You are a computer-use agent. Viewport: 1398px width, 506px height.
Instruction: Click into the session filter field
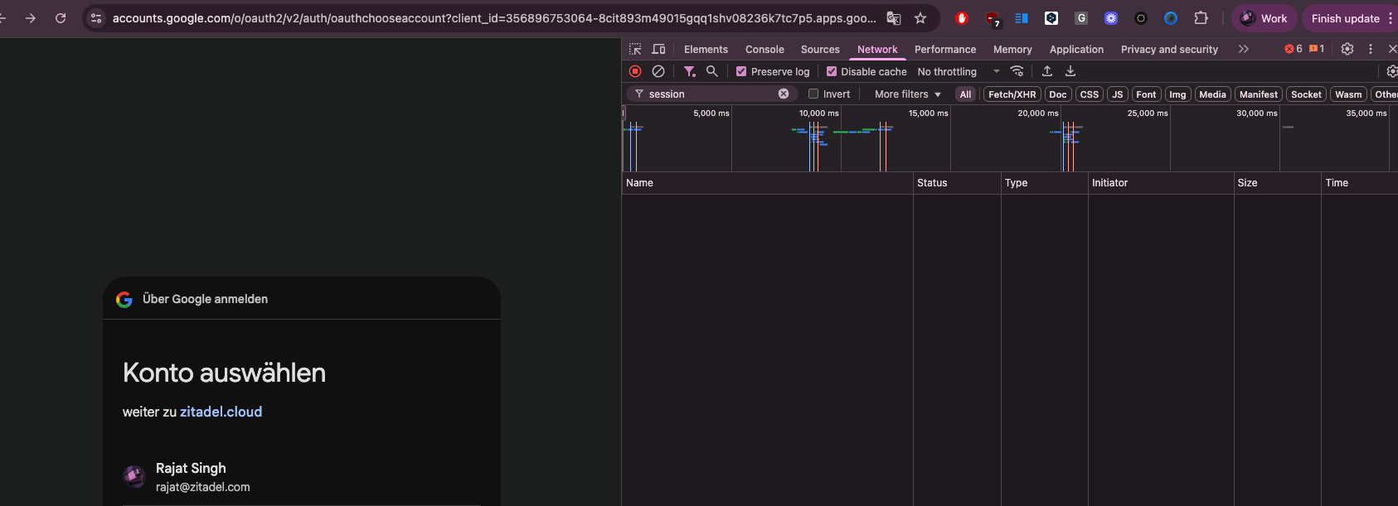(710, 94)
